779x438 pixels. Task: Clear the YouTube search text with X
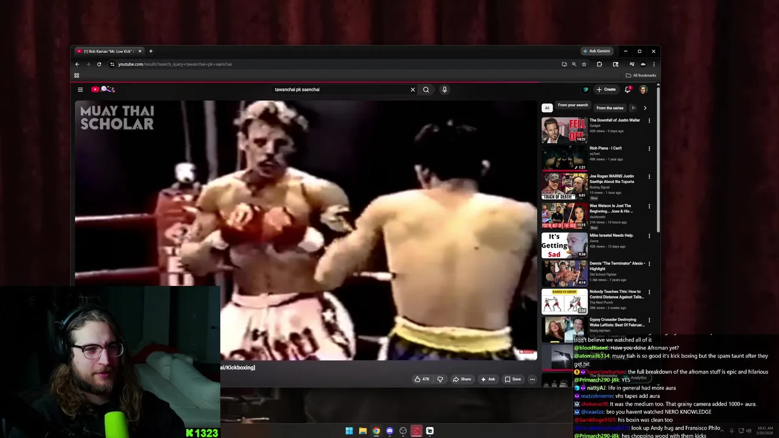(413, 89)
